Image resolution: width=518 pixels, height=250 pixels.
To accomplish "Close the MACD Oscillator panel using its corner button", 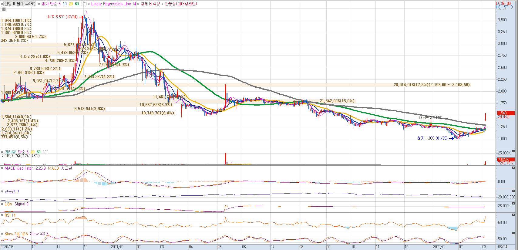I will tap(513, 167).
